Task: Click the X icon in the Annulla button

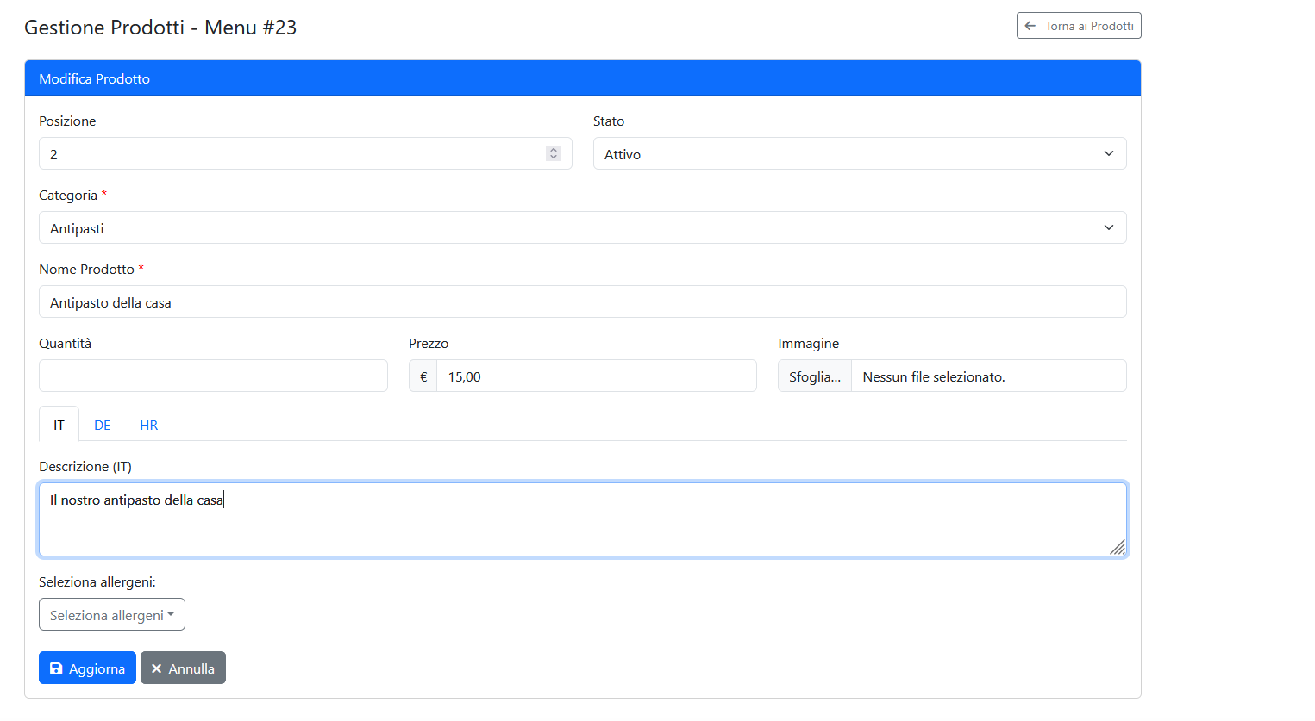Action: pos(156,668)
